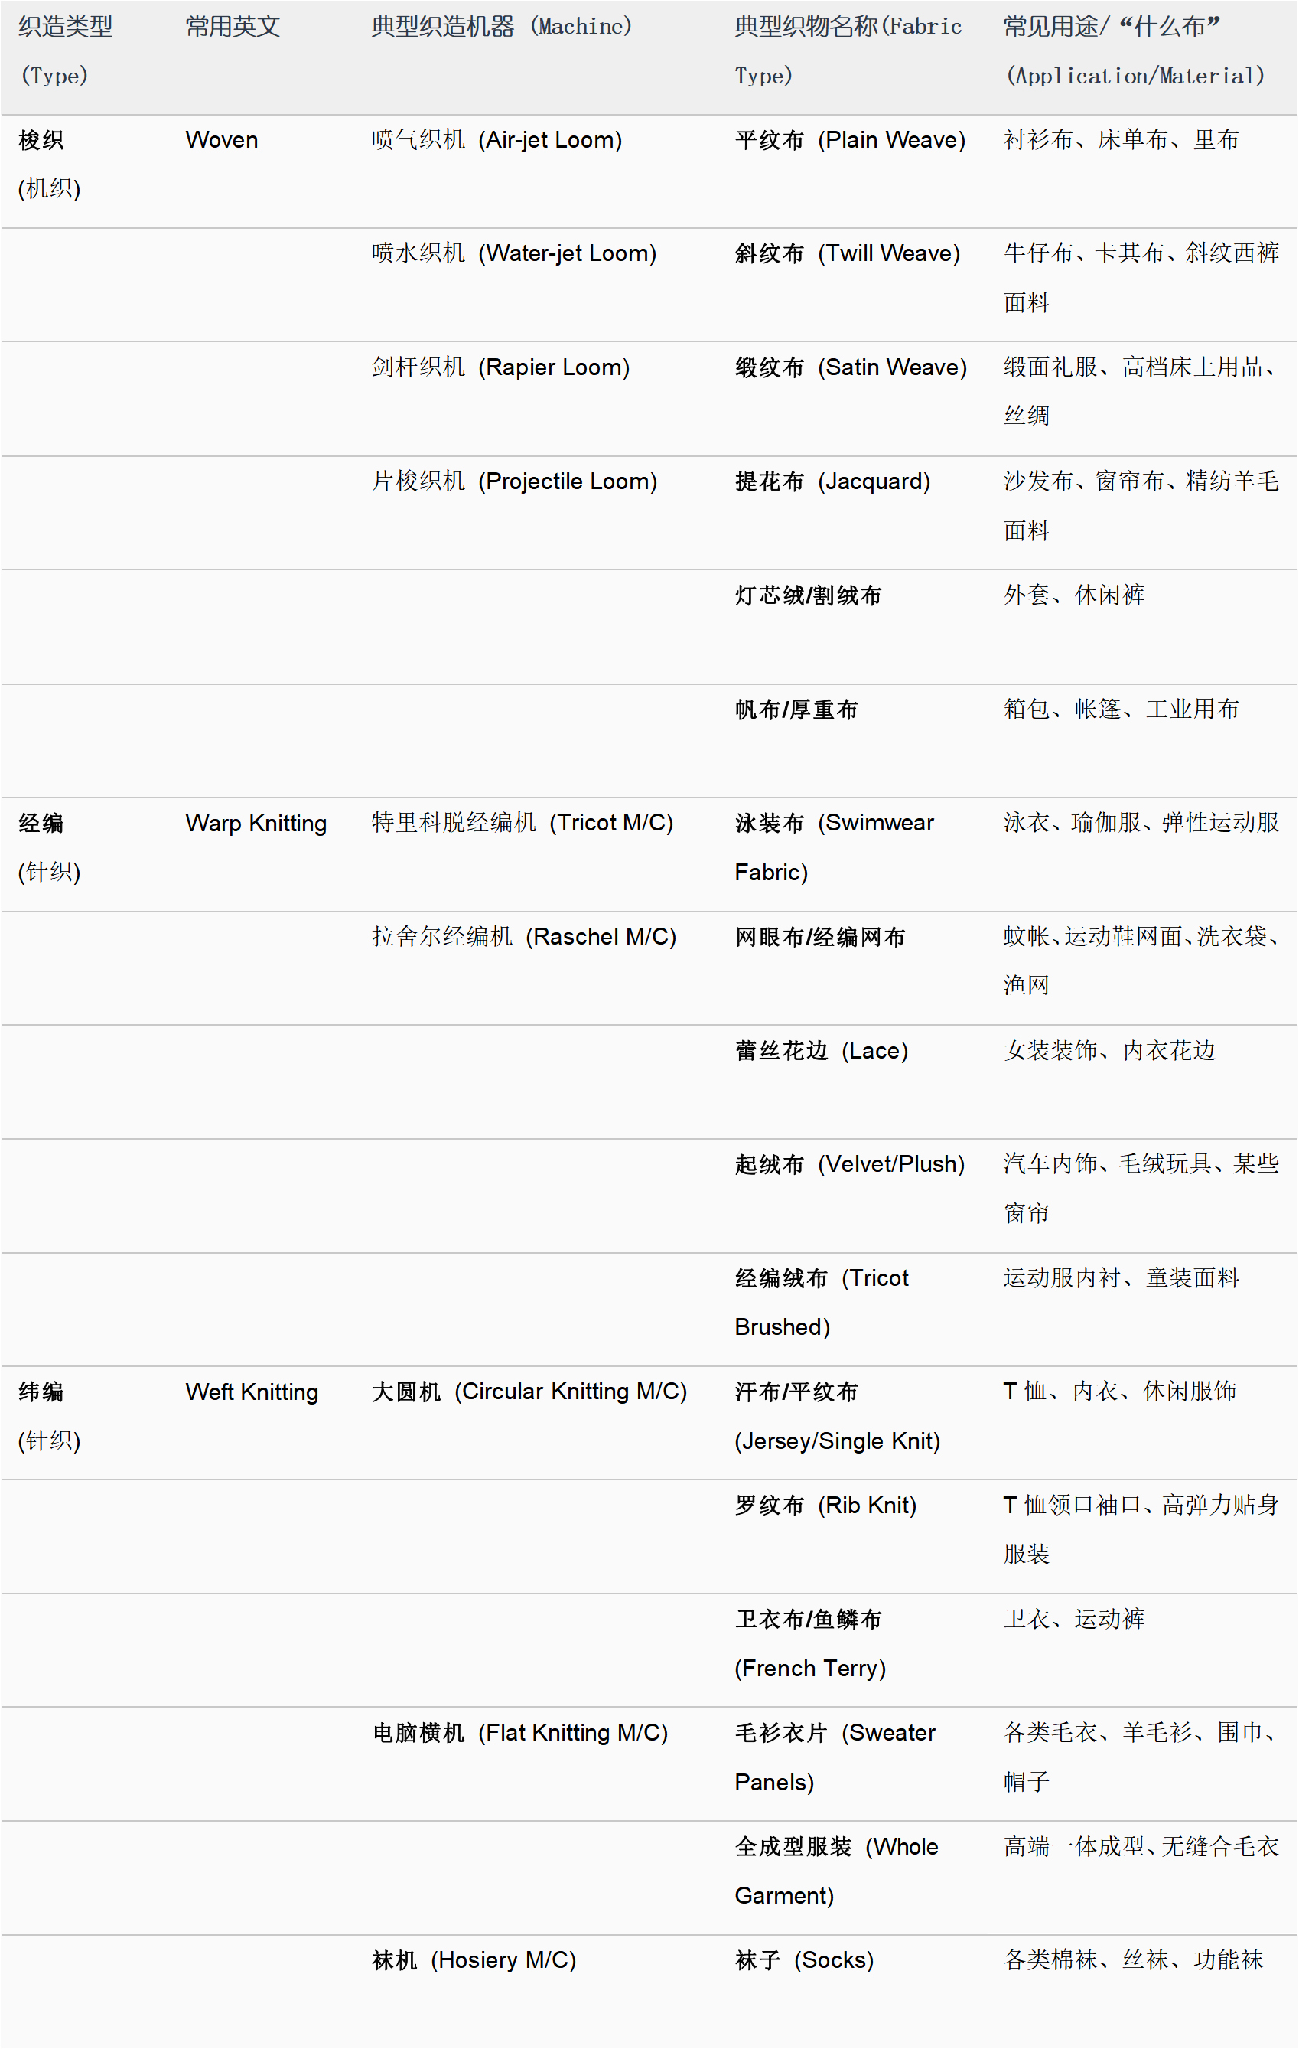Click the 大圆机 (Circular Knitting M/C) cell
The width and height of the screenshot is (1299, 2049).
529,1392
